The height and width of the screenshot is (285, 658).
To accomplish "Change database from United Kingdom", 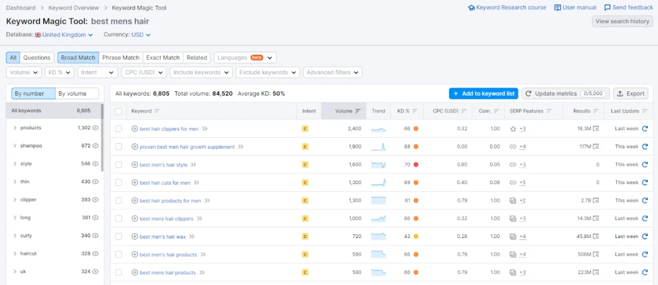I will (x=64, y=35).
